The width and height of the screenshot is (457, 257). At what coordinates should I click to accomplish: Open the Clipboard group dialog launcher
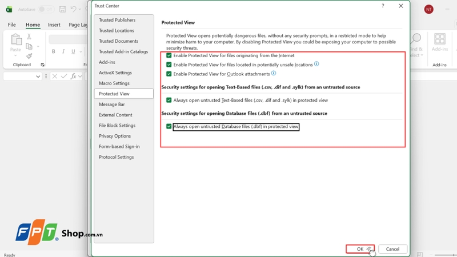(x=42, y=65)
